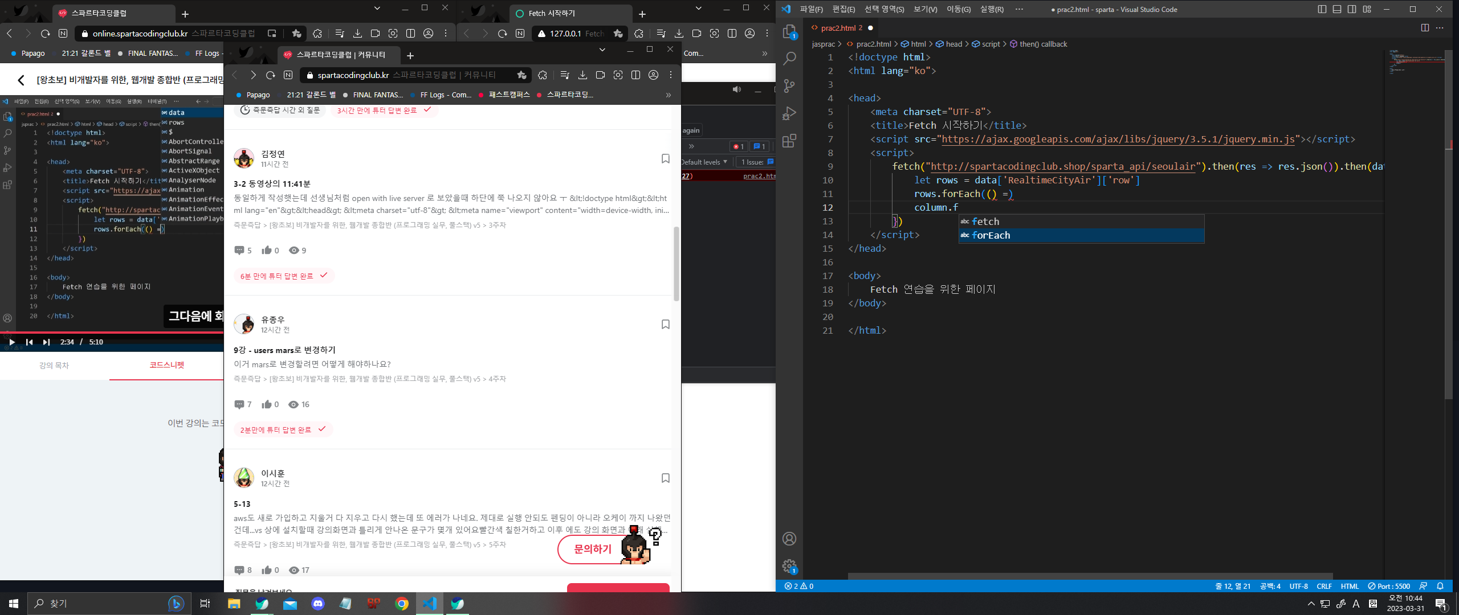The image size is (1459, 615).
Task: Open the language mode picker showing HTML
Action: point(1350,586)
